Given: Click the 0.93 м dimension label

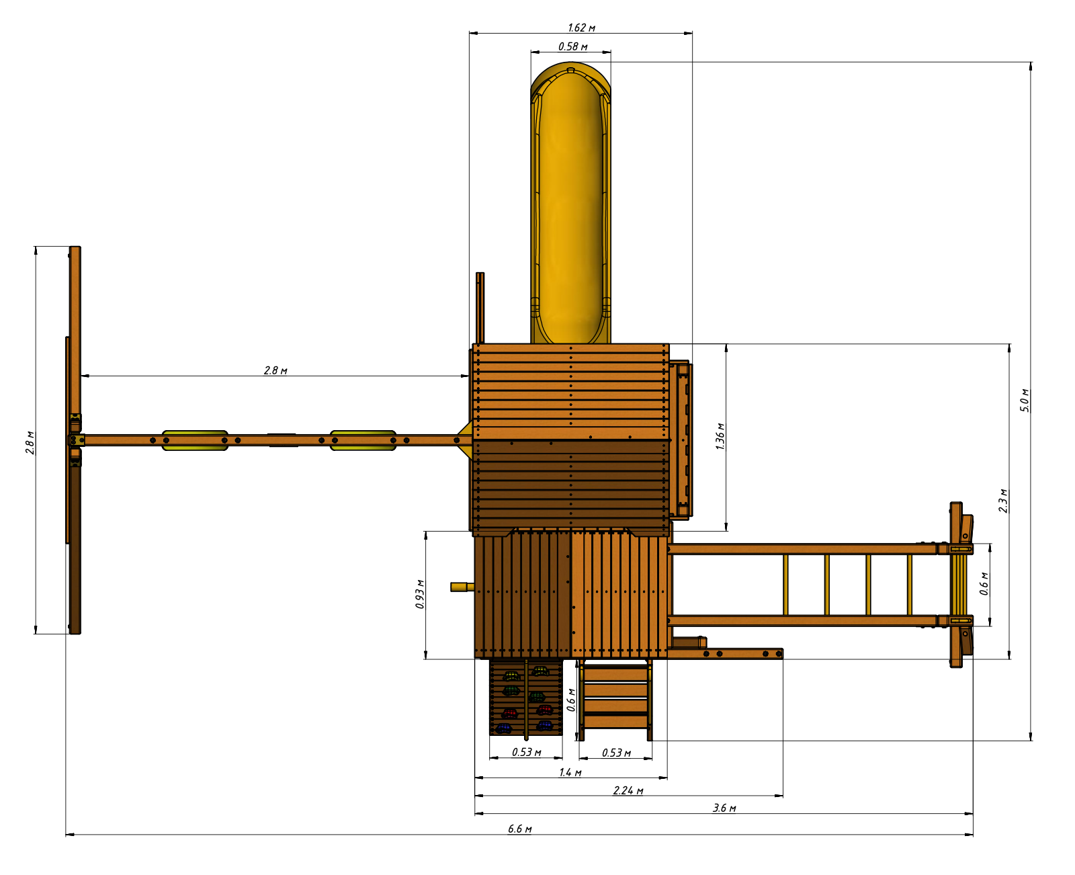Looking at the screenshot, I should (420, 594).
